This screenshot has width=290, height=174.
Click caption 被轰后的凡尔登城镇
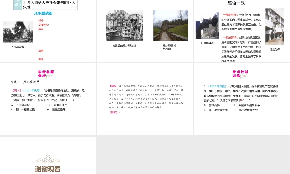coord(124,46)
